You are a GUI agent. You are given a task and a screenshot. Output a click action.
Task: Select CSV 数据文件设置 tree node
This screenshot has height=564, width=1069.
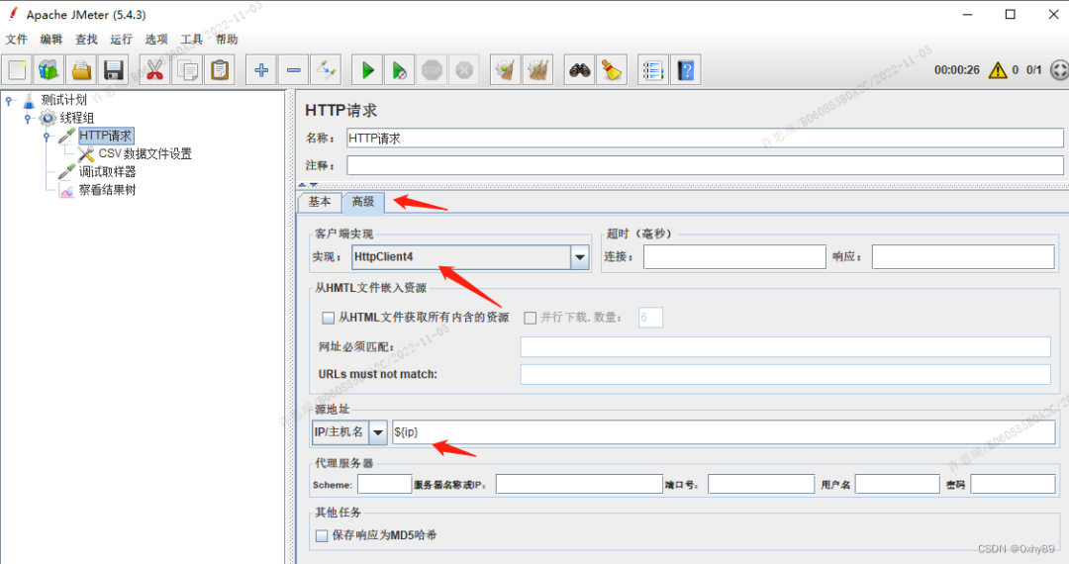(x=146, y=154)
